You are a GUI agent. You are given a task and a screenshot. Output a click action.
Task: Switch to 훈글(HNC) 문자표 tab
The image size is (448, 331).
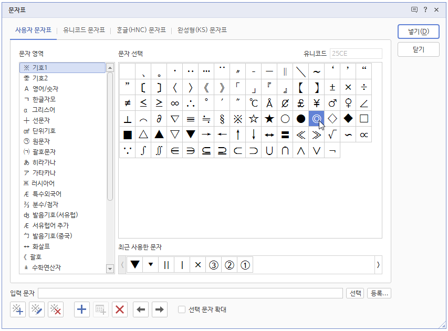tap(141, 30)
